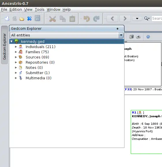Follow the R1 entity link
Screen dimensions: 162x167
pyautogui.click(x=134, y=113)
